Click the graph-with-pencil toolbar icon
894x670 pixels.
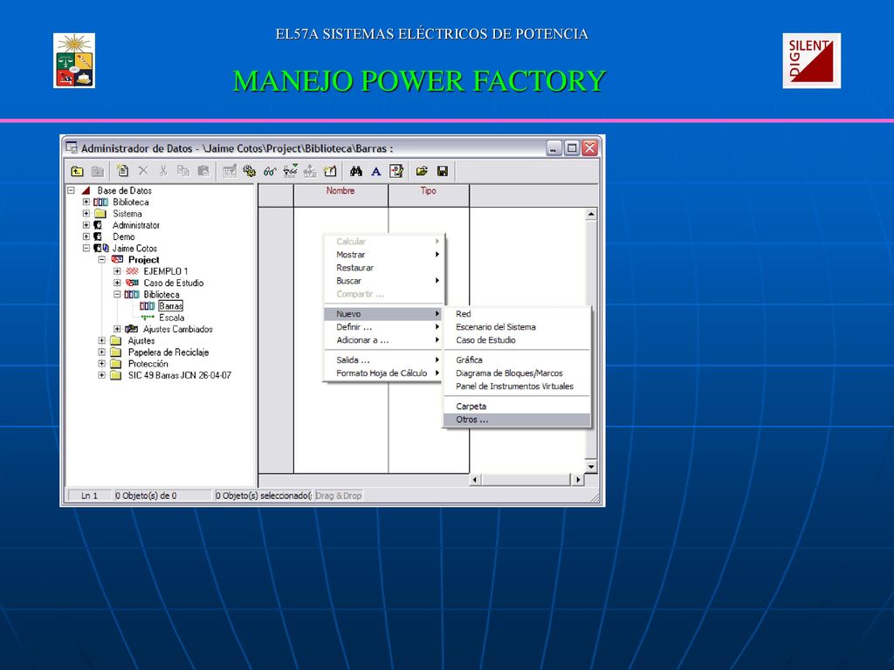pos(230,171)
